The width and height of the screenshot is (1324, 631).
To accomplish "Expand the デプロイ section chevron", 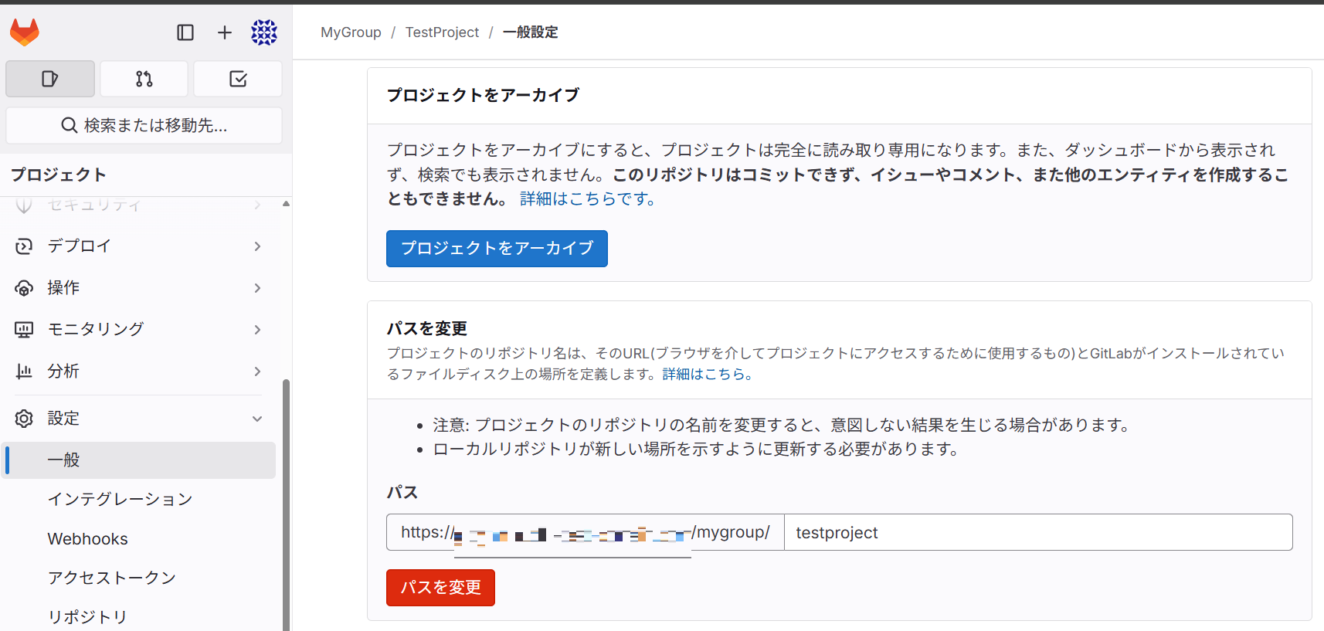I will click(257, 246).
